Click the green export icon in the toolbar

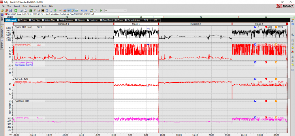tap(16, 11)
